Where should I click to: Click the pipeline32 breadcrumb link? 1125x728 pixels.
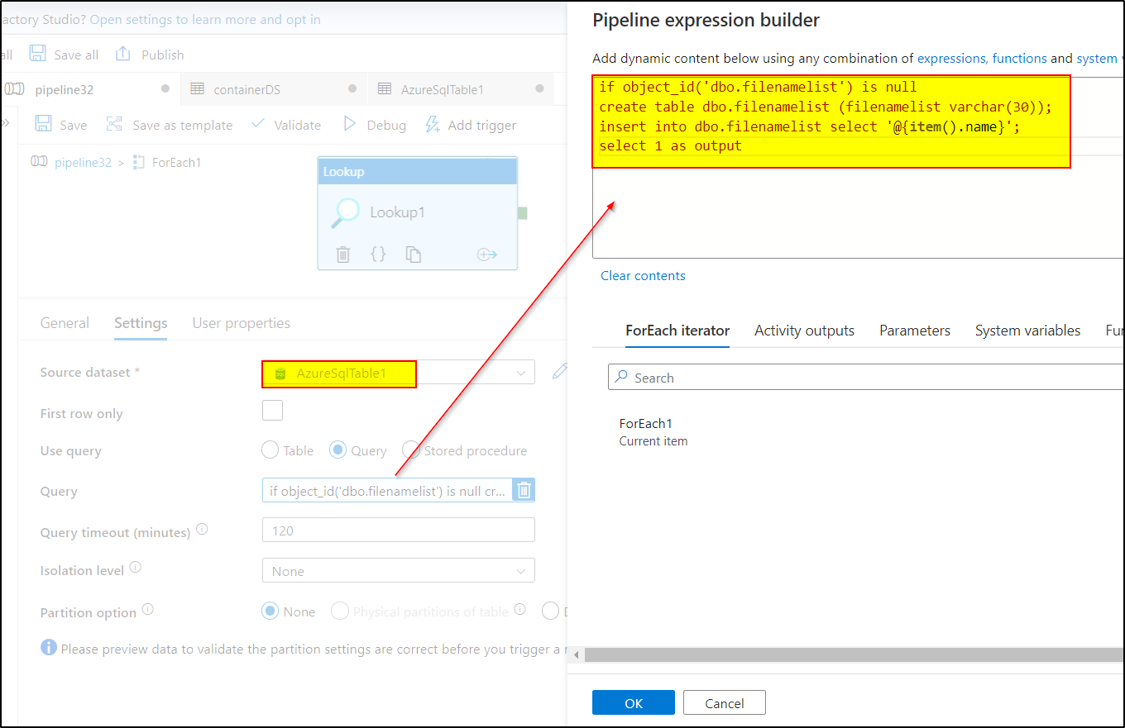(83, 162)
